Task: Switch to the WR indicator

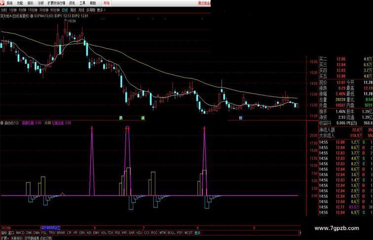Action: (124, 233)
